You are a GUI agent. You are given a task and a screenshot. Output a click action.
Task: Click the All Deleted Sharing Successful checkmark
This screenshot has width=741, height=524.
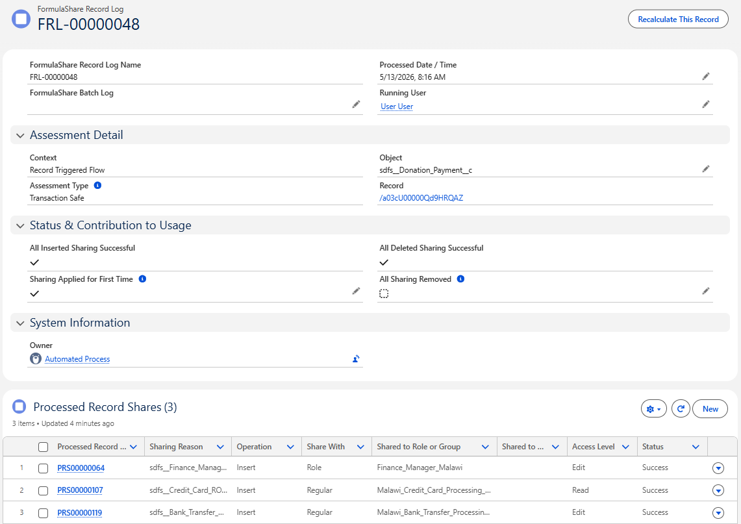click(384, 262)
